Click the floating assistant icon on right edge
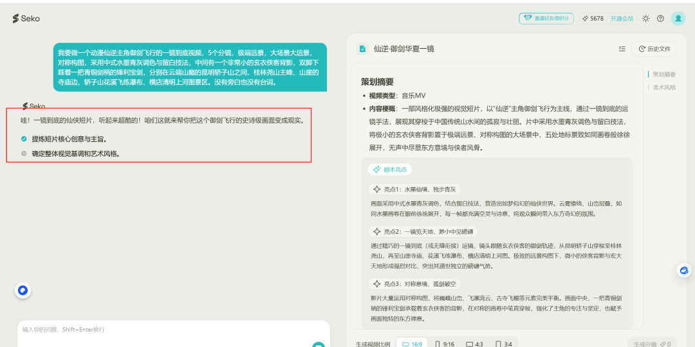Screen dimensions: 695x347 pos(683,271)
